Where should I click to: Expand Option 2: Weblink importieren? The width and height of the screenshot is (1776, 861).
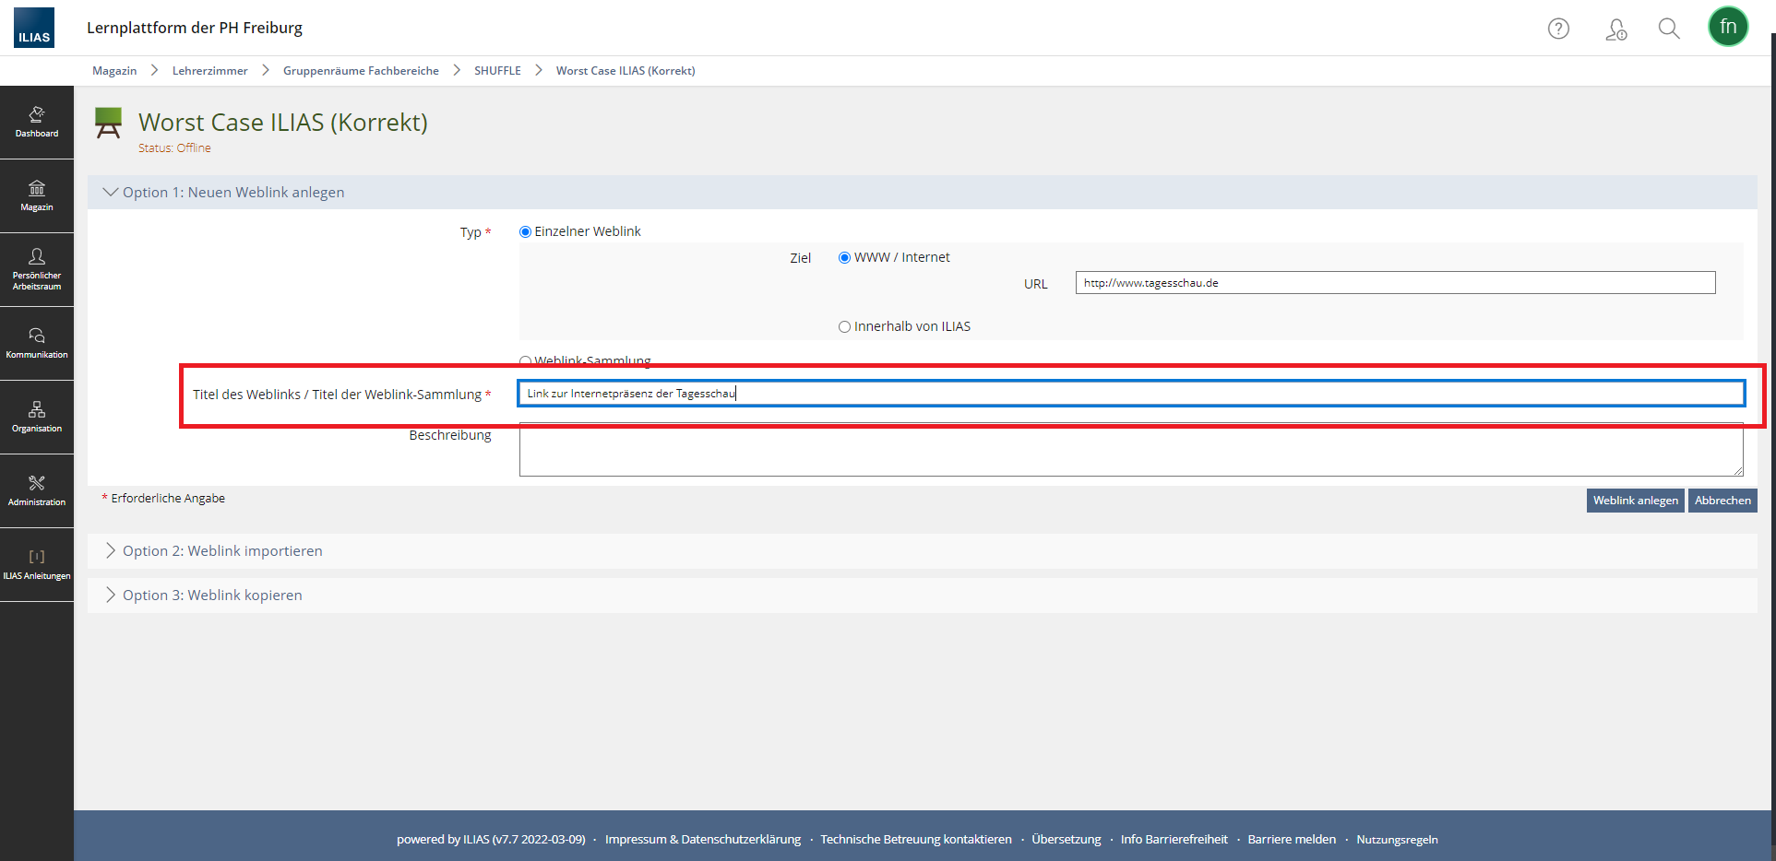click(221, 551)
